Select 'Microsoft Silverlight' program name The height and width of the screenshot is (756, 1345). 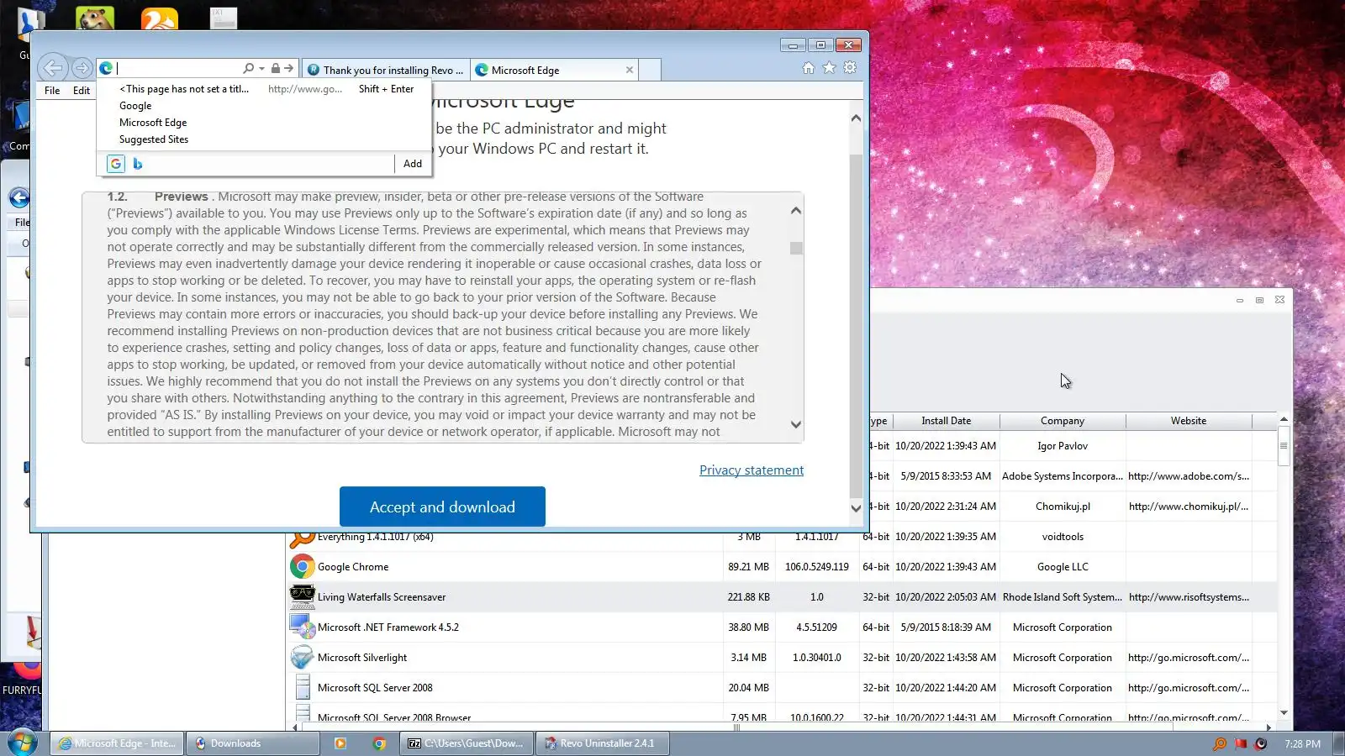pyautogui.click(x=362, y=658)
